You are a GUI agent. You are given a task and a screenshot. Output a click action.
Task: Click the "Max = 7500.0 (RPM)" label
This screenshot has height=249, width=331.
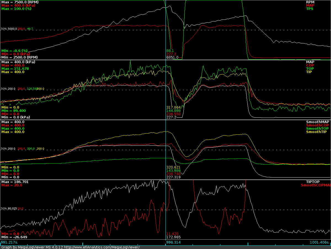point(20,2)
